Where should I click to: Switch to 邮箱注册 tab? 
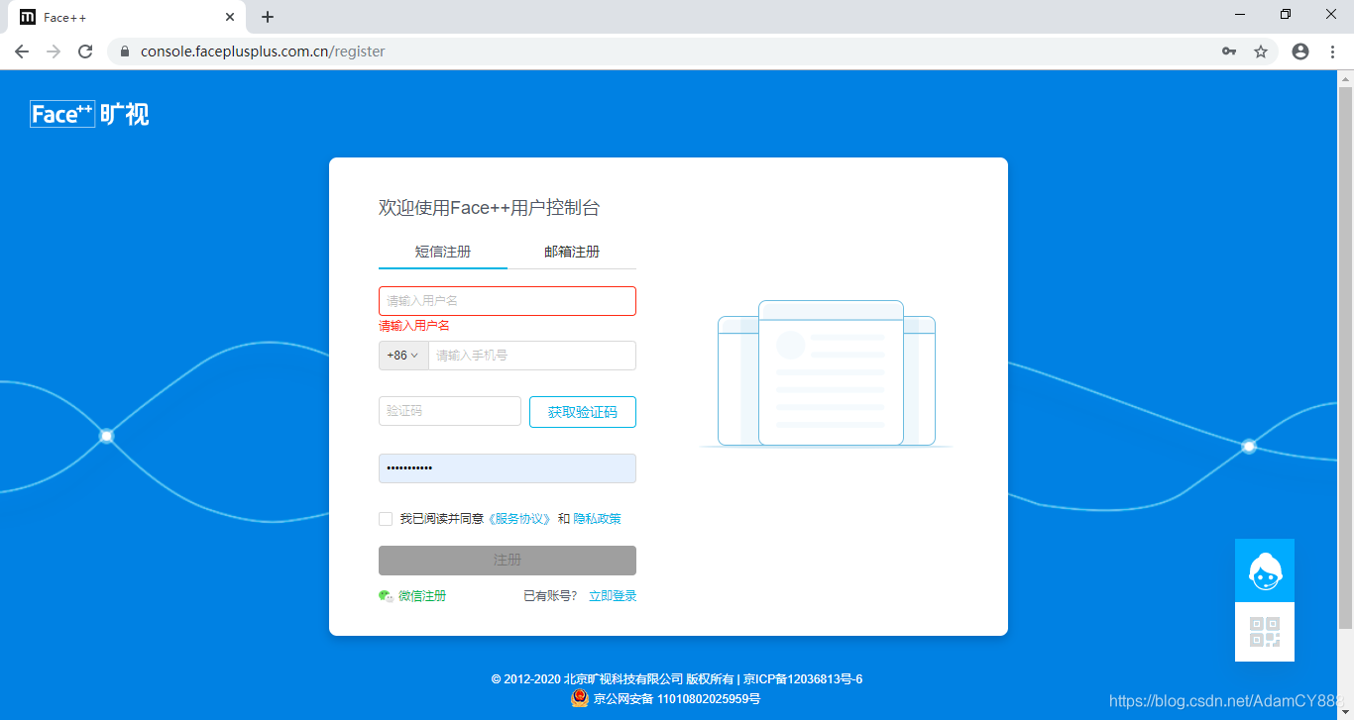point(572,253)
